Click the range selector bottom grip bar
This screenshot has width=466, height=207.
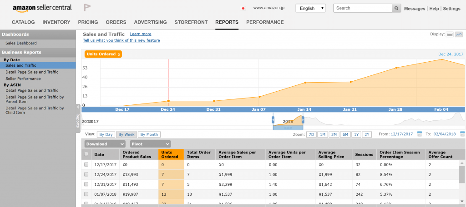point(288,128)
